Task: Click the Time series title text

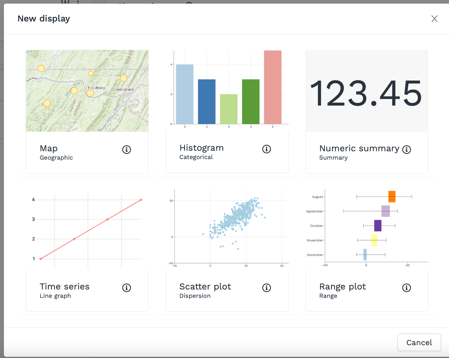Action: (x=65, y=287)
